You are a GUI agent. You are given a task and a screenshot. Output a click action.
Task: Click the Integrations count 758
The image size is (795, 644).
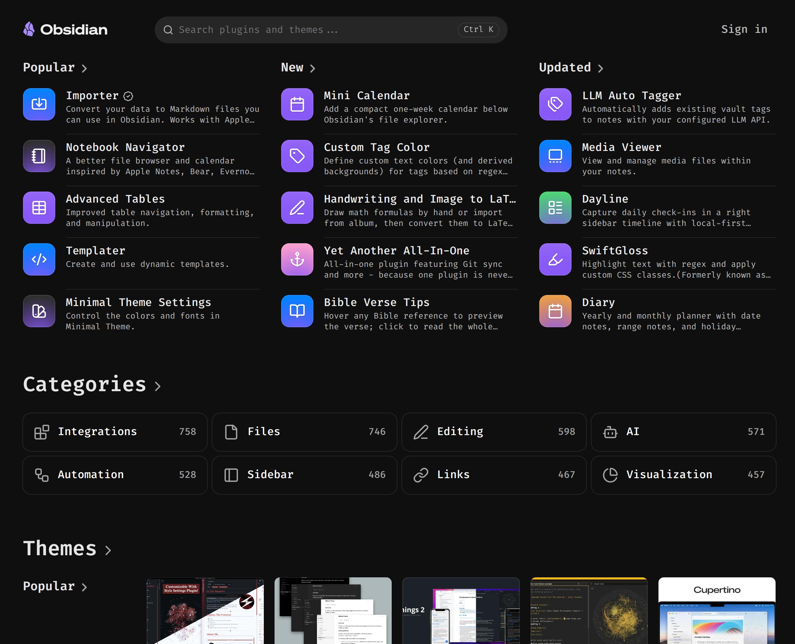pyautogui.click(x=187, y=432)
